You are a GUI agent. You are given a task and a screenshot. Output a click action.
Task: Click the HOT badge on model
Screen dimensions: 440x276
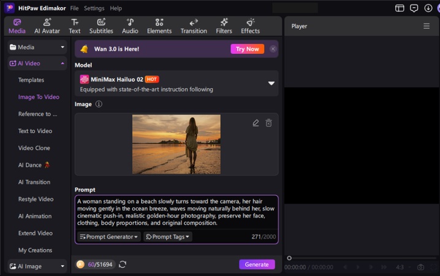pyautogui.click(x=152, y=80)
